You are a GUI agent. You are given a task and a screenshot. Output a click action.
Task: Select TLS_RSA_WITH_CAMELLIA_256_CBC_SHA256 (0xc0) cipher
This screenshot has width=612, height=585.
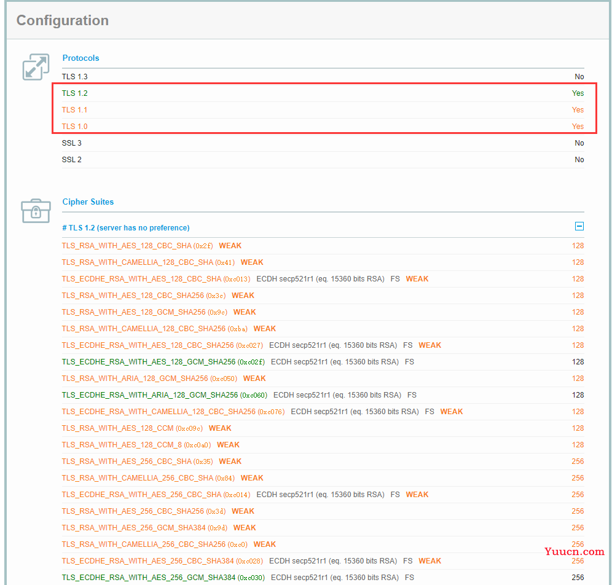pyautogui.click(x=155, y=544)
